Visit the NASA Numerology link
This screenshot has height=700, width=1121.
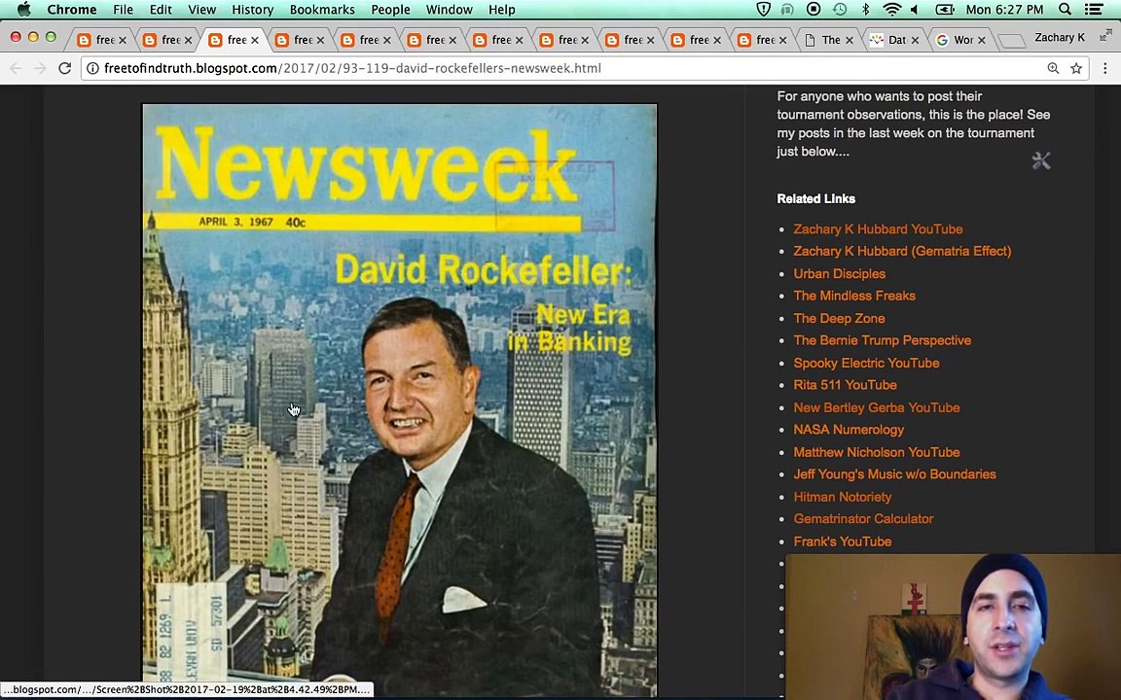coord(849,430)
